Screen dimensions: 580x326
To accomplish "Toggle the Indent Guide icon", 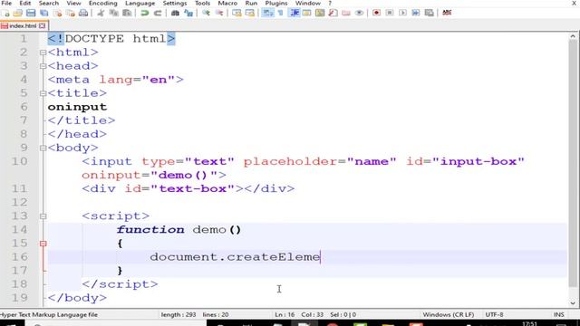I will [295, 13].
